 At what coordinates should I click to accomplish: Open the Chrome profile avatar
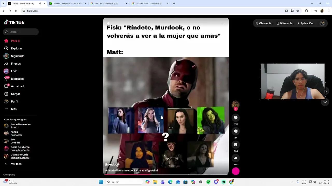click(322, 11)
